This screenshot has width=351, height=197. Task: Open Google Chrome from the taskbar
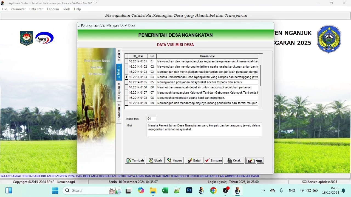[213, 190]
